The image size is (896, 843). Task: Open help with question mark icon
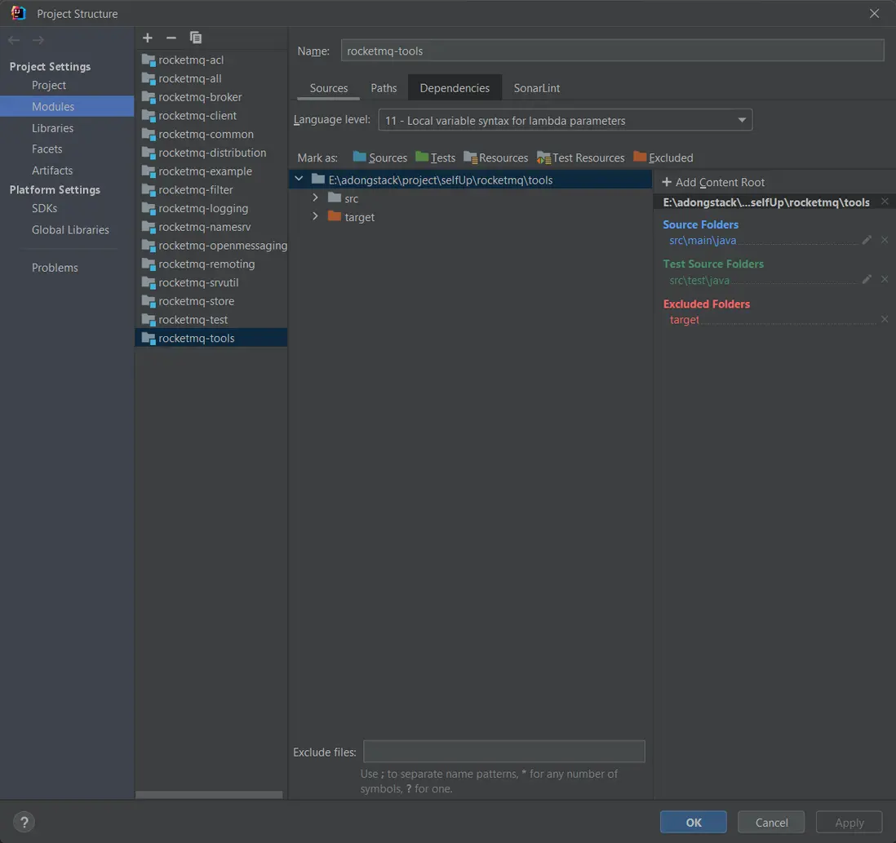tap(24, 823)
